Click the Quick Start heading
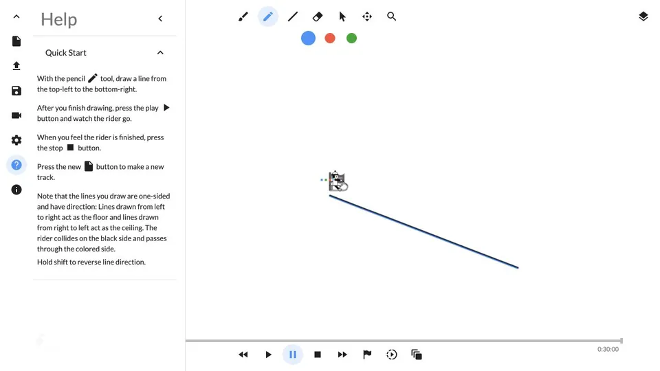 point(66,53)
